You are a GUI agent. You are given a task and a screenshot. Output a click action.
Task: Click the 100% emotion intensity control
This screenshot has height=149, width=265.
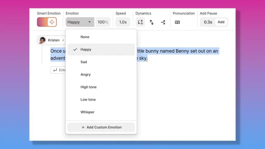(x=103, y=22)
